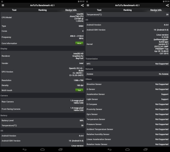Select the Vender Intel row

click(x=43, y=63)
